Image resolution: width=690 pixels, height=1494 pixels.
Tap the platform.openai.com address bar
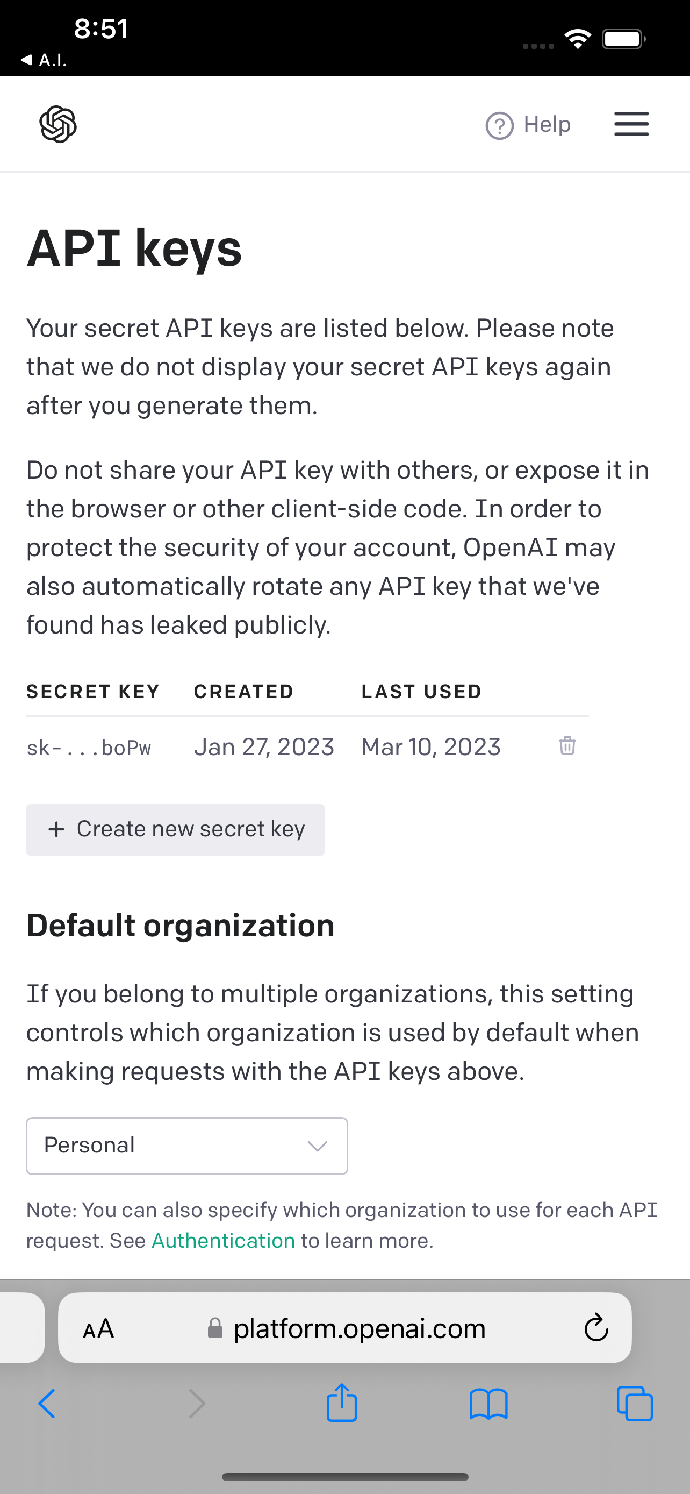[x=344, y=1327]
